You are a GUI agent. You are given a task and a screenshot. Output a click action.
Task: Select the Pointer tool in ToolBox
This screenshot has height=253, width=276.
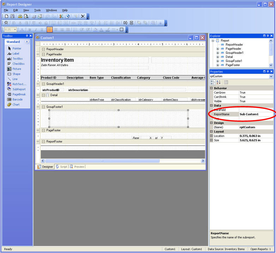(17, 48)
